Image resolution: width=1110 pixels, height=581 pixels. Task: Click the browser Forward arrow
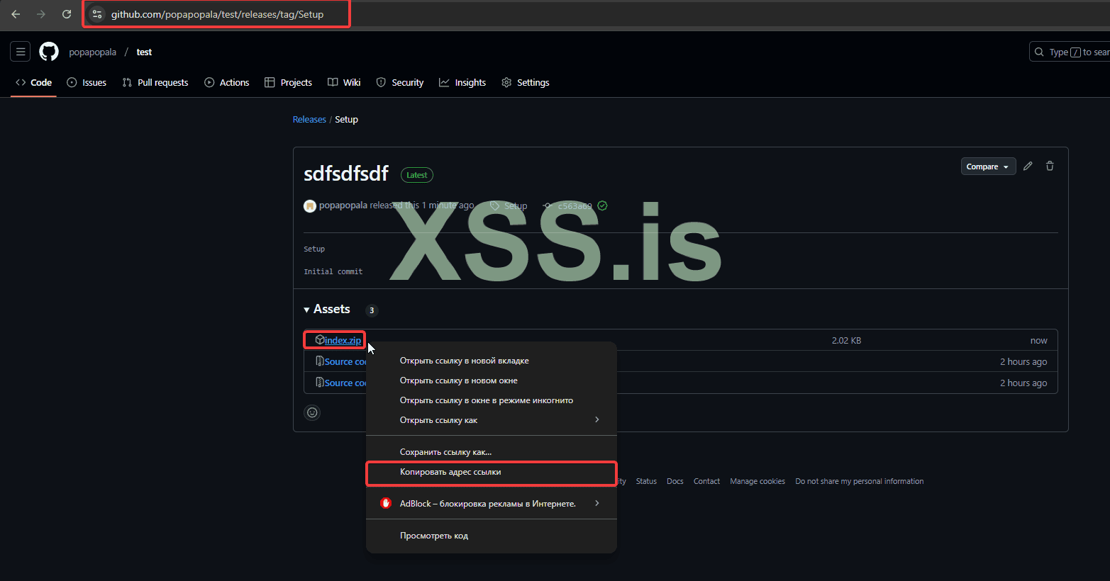coord(41,14)
